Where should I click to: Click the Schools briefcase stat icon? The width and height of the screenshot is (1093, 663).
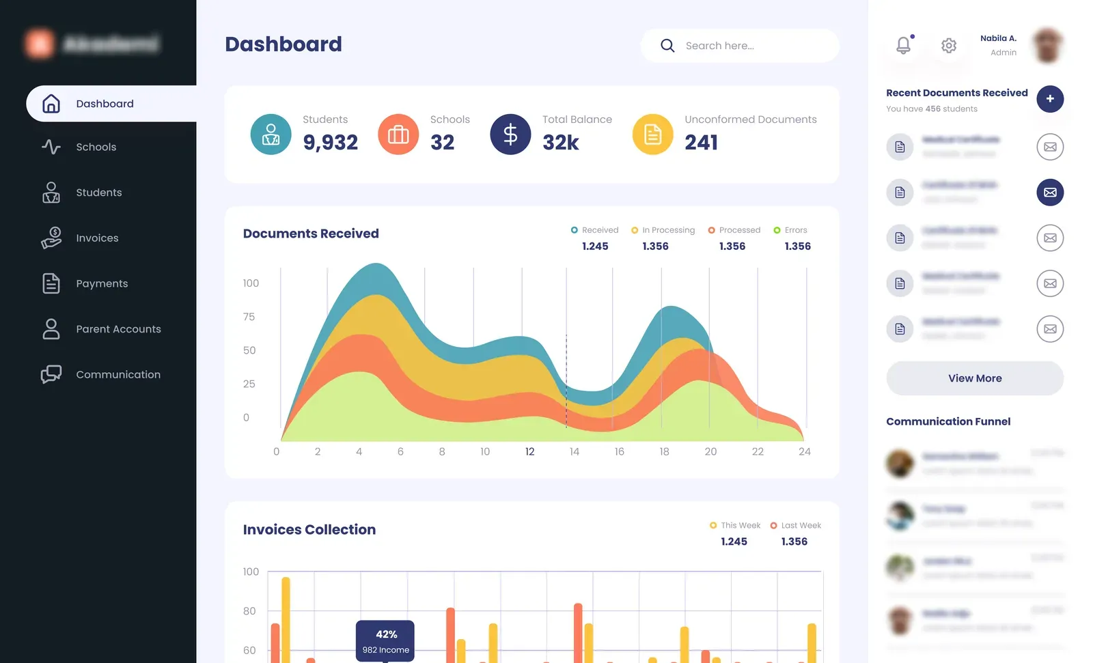398,135
